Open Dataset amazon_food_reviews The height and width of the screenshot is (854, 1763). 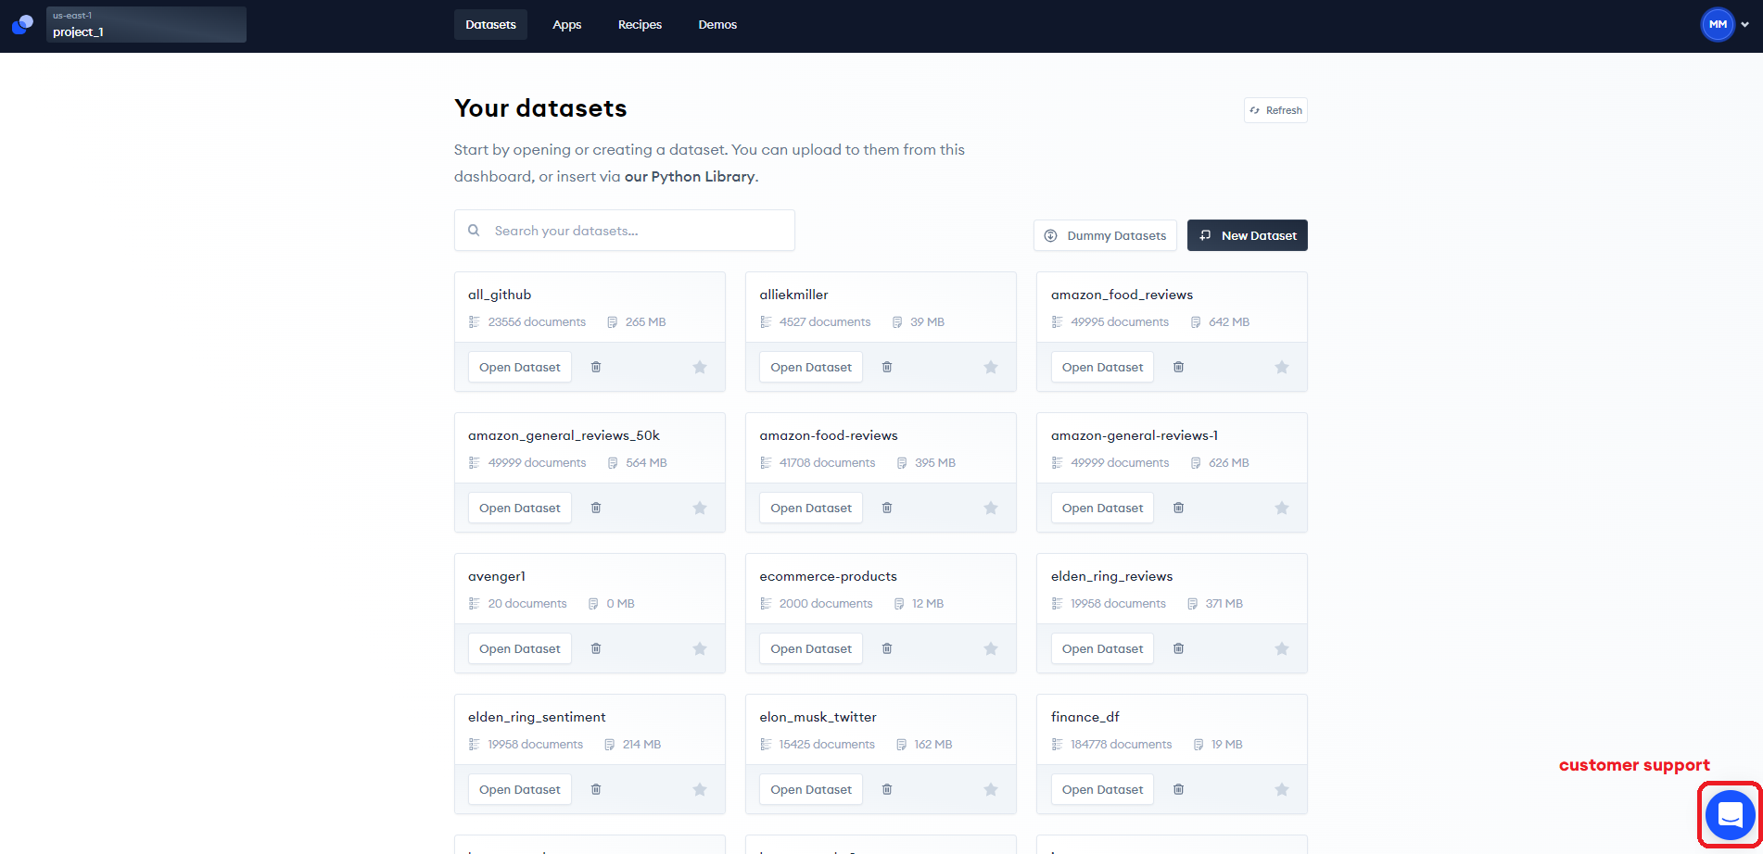[x=1102, y=367]
